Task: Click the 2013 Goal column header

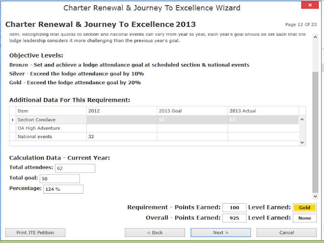Action: coord(192,111)
